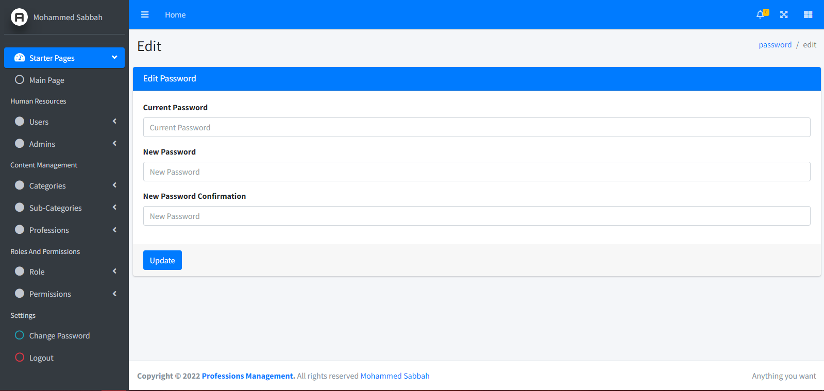Viewport: 824px width, 391px height.
Task: Collapse the Starter Pages menu chevron
Action: (x=114, y=57)
